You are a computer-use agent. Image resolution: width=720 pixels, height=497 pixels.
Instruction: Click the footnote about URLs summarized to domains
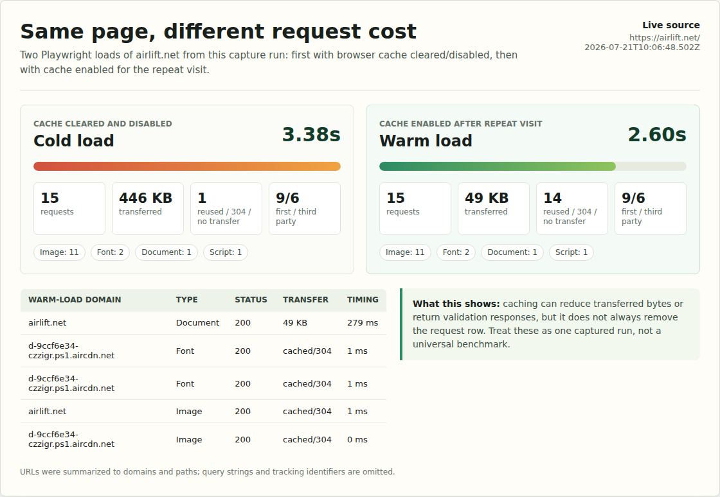click(208, 472)
